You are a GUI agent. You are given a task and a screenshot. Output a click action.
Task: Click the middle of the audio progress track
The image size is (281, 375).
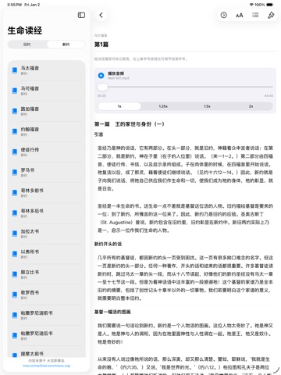185,87
